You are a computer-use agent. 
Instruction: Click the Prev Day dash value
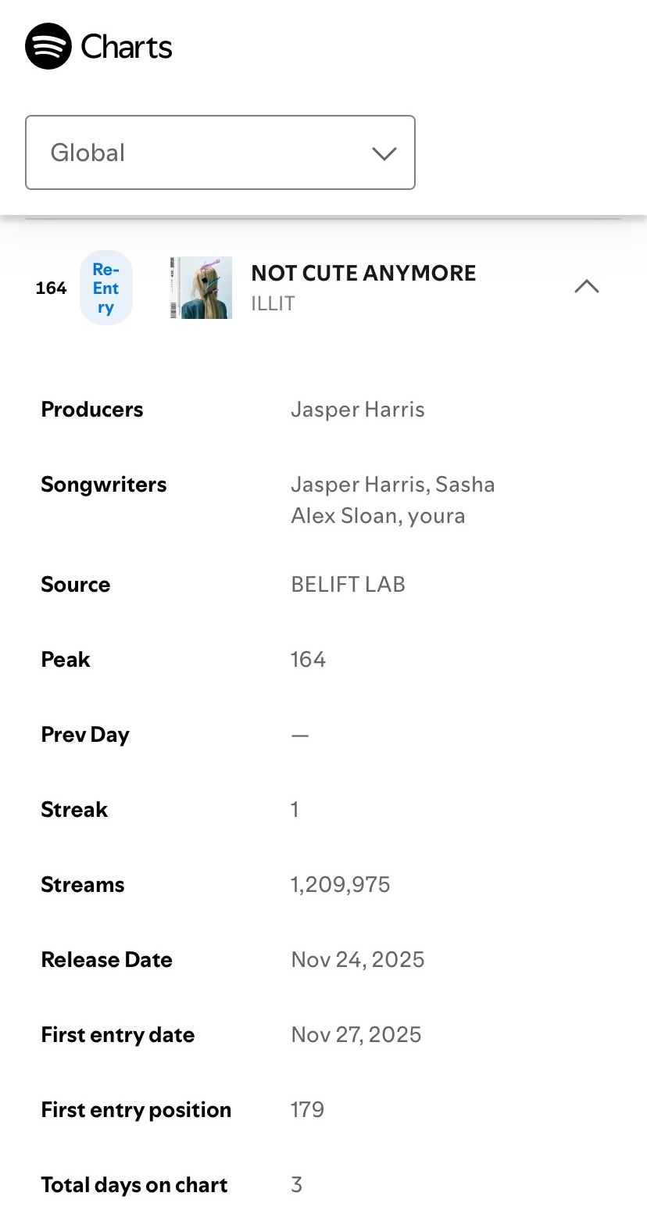(x=300, y=735)
